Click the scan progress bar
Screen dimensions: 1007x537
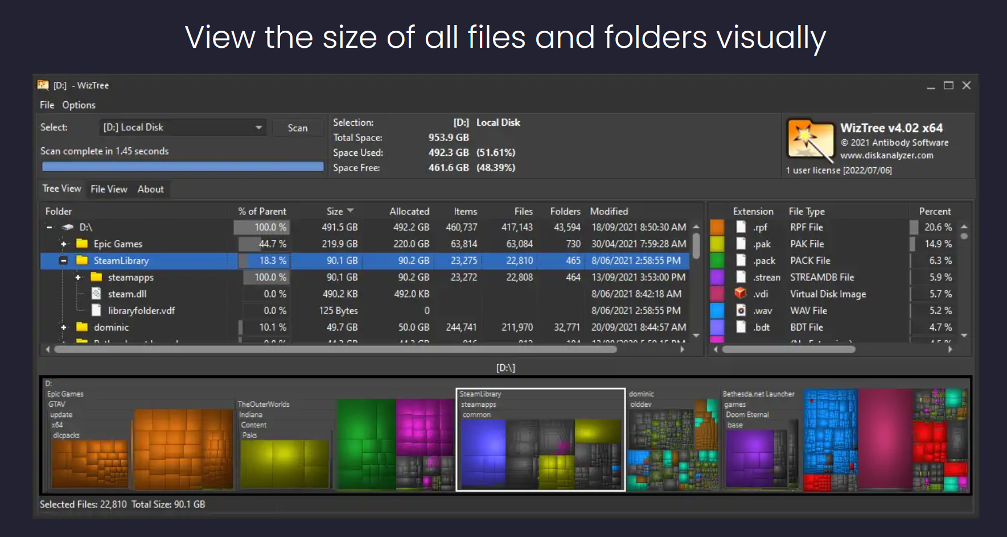[x=183, y=167]
